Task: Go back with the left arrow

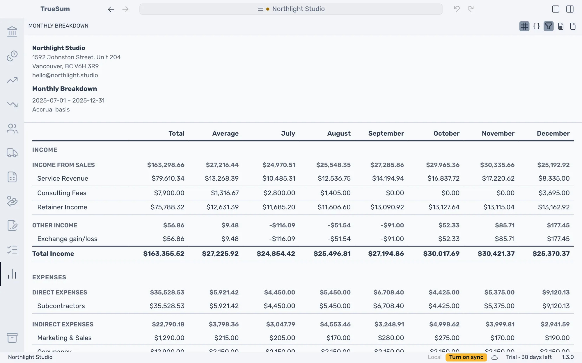Action: point(111,9)
